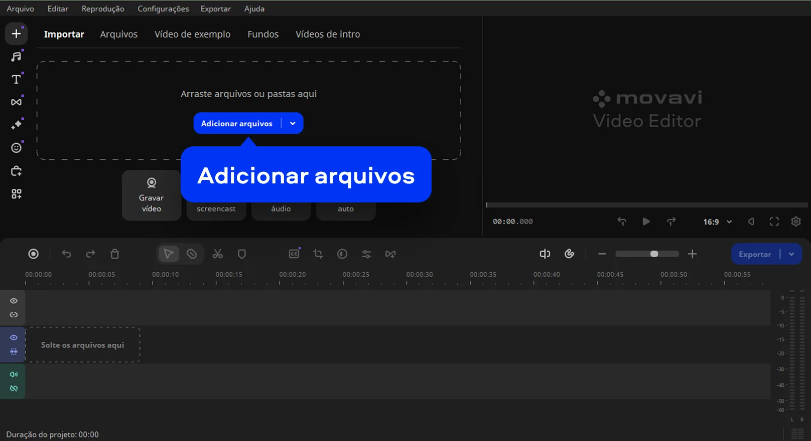Image resolution: width=811 pixels, height=441 pixels.
Task: Open the Audio library in sidebar
Action: [16, 57]
